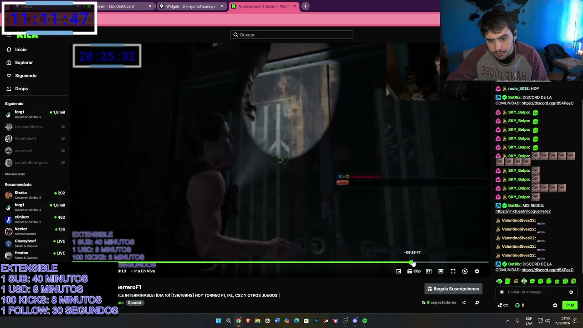Image resolution: width=583 pixels, height=328 pixels.
Task: Create a Clip of the stream
Action: (414, 271)
